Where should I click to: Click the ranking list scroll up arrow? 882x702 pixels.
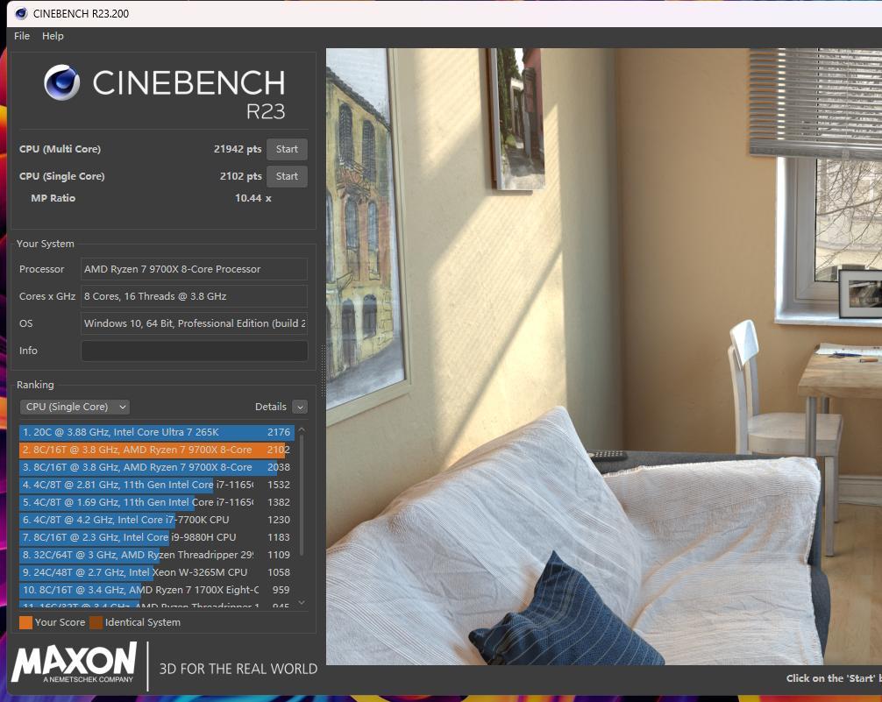pyautogui.click(x=302, y=429)
